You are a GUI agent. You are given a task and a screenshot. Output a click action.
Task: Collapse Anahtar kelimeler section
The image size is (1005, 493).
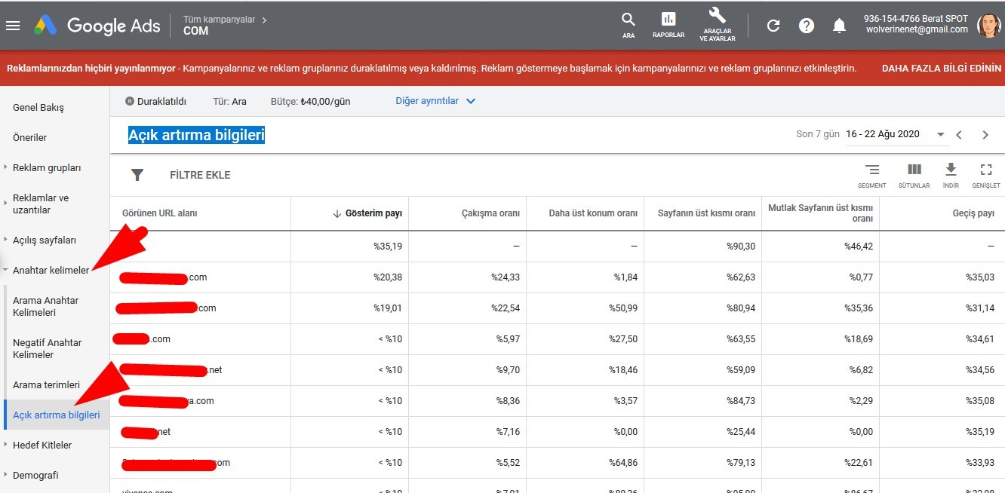coord(51,270)
